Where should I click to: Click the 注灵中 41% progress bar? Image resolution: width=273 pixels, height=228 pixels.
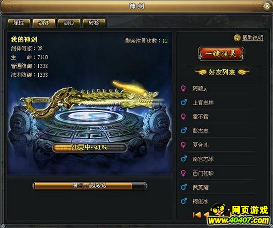pos(89,148)
